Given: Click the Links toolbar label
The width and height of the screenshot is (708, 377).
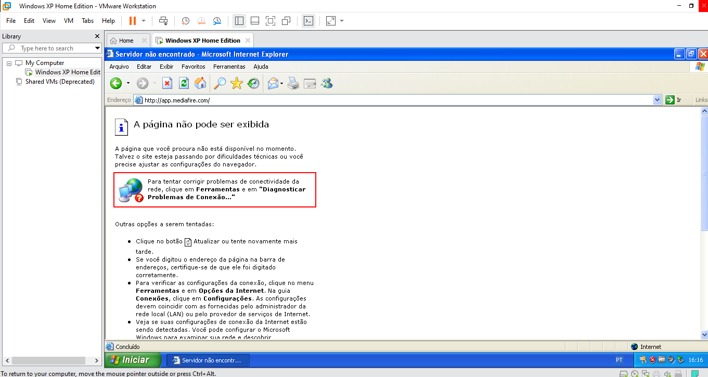Looking at the screenshot, I should click(701, 100).
